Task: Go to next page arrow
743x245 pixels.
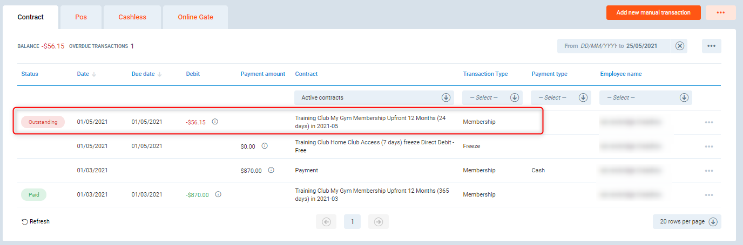Action: 379,221
